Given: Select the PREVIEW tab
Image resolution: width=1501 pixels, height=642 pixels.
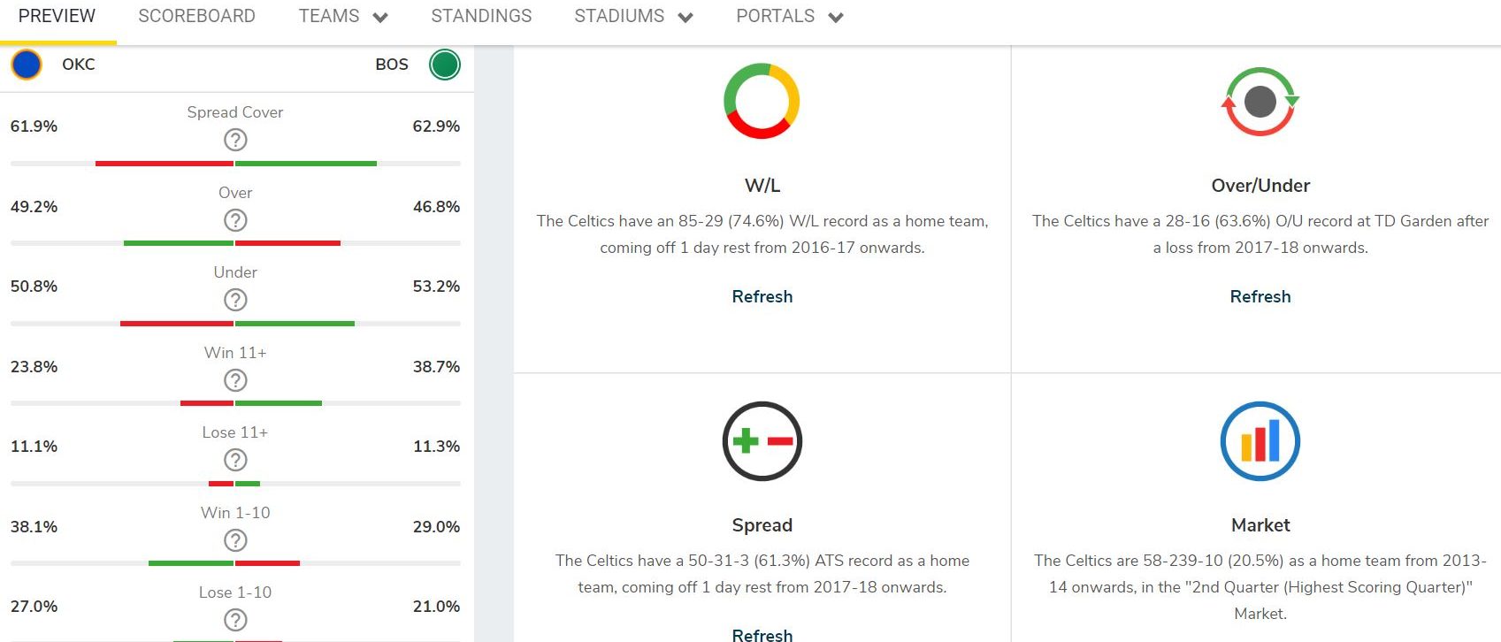Looking at the screenshot, I should point(57,17).
